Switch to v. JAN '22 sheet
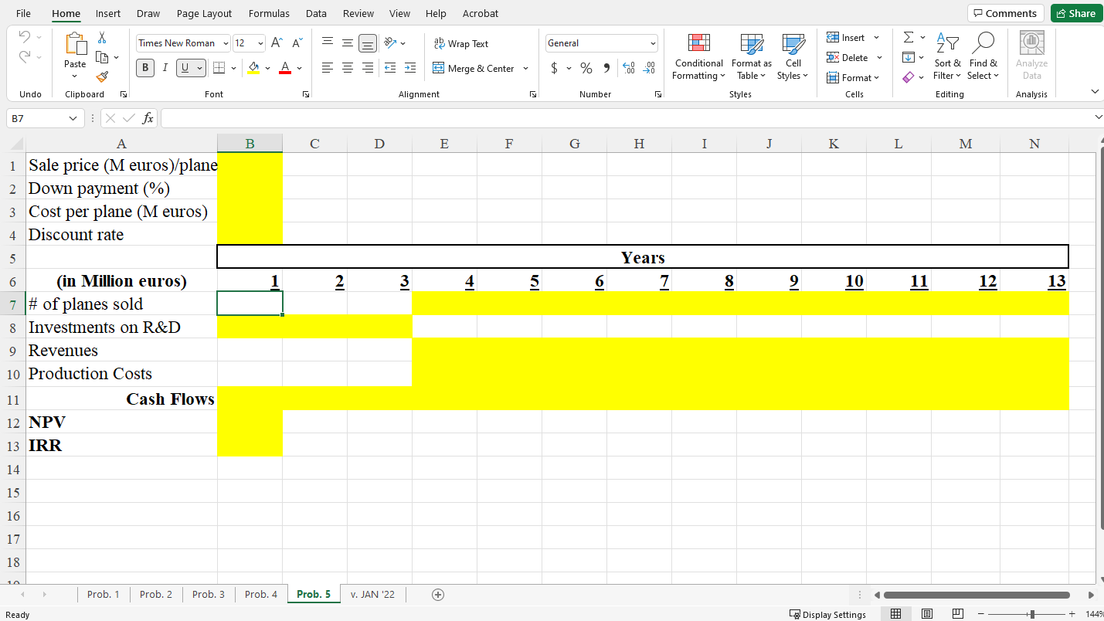This screenshot has height=621, width=1104. coord(372,594)
